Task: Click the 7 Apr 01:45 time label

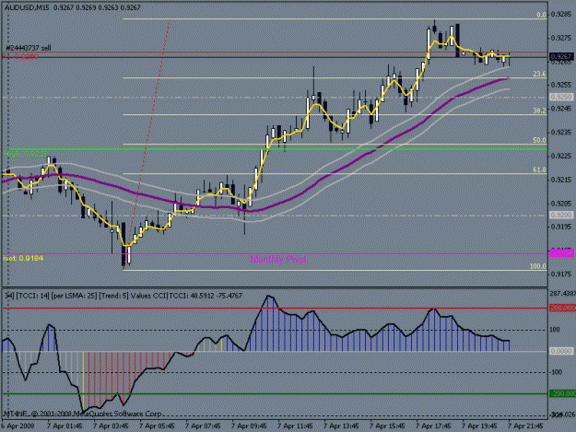Action: (x=65, y=426)
